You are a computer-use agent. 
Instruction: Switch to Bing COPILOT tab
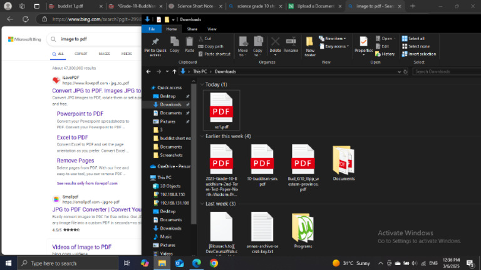81,54
